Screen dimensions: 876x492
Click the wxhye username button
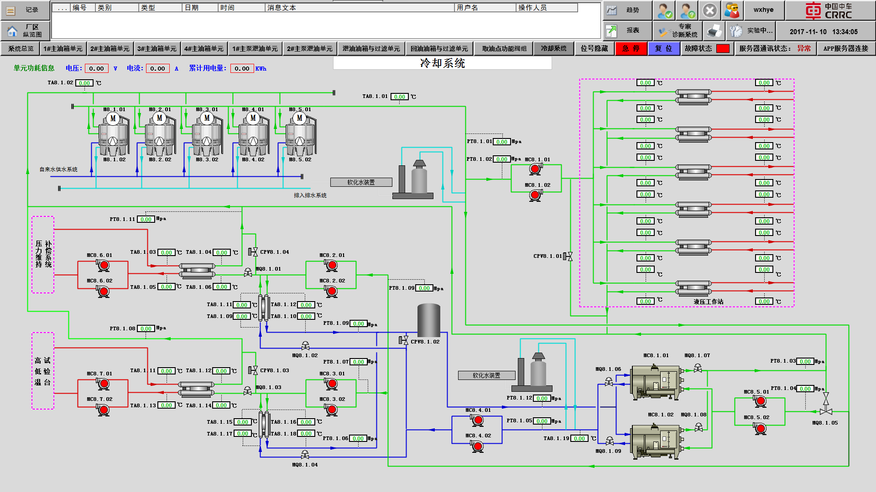(x=763, y=10)
